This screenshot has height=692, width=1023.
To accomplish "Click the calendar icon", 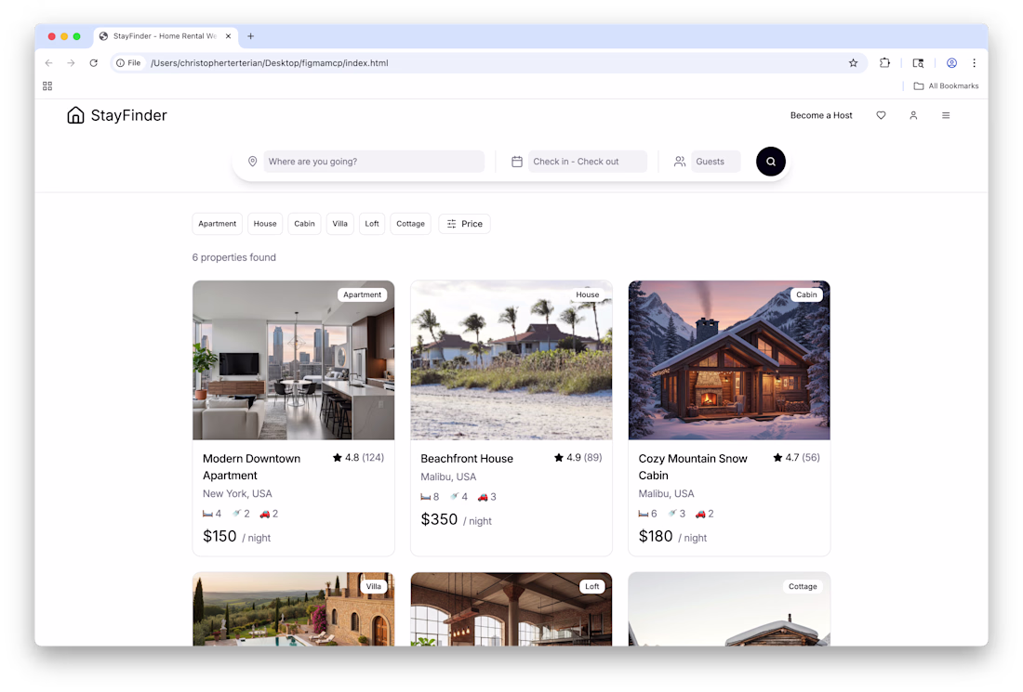I will (x=517, y=162).
